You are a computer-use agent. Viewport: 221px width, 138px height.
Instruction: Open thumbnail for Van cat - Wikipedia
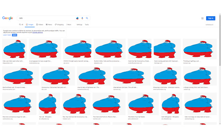49,104
